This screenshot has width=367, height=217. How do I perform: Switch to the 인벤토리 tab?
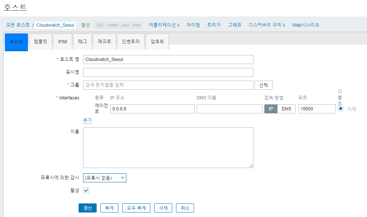pos(131,42)
